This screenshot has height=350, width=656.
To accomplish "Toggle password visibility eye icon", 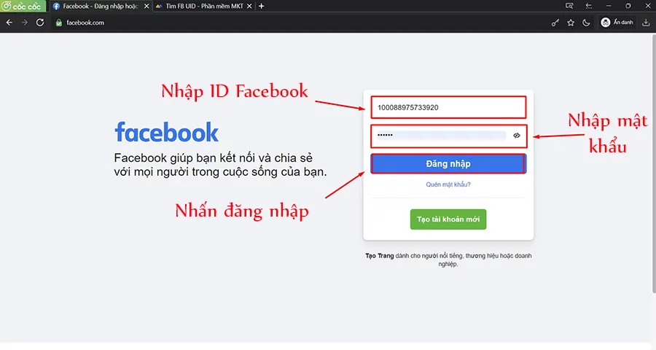I will click(517, 135).
